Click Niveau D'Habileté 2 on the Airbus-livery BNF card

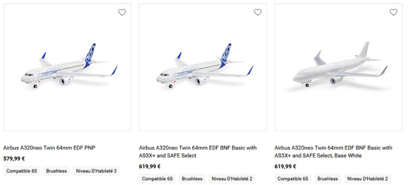point(232,179)
